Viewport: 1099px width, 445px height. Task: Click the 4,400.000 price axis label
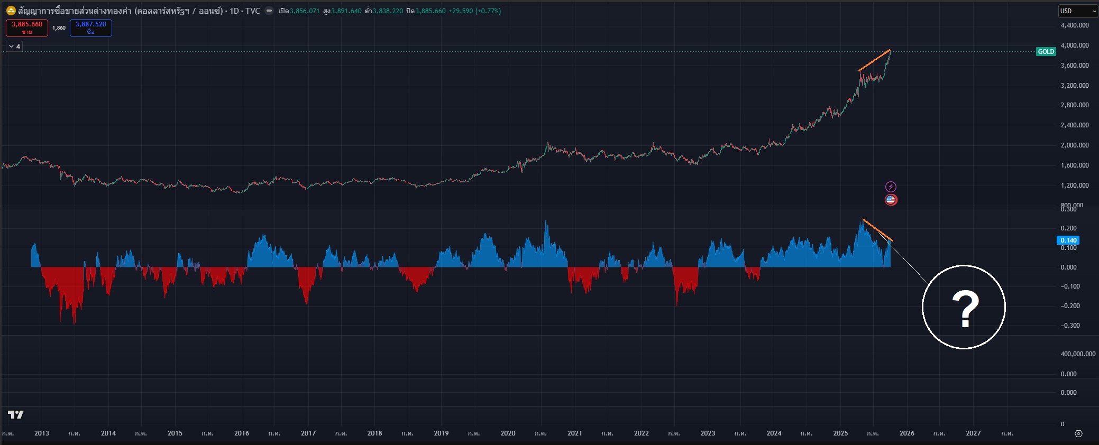1075,25
